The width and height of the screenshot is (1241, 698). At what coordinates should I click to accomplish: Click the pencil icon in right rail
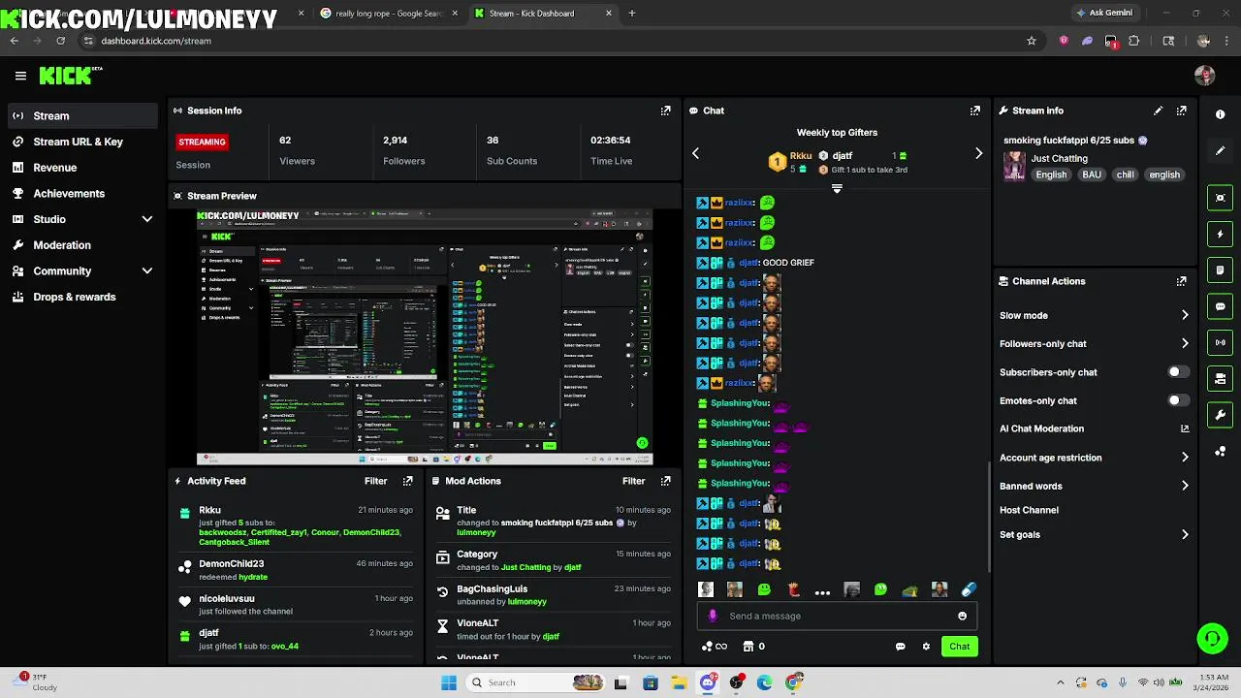coord(1220,151)
